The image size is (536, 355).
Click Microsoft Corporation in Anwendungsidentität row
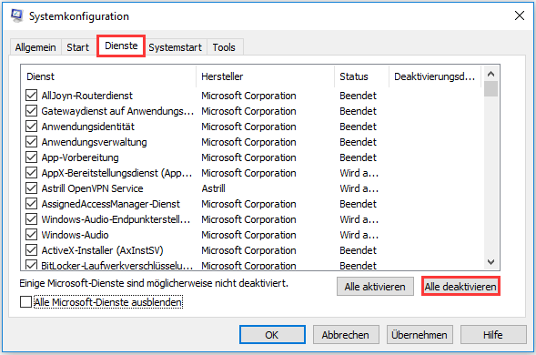[x=248, y=127]
